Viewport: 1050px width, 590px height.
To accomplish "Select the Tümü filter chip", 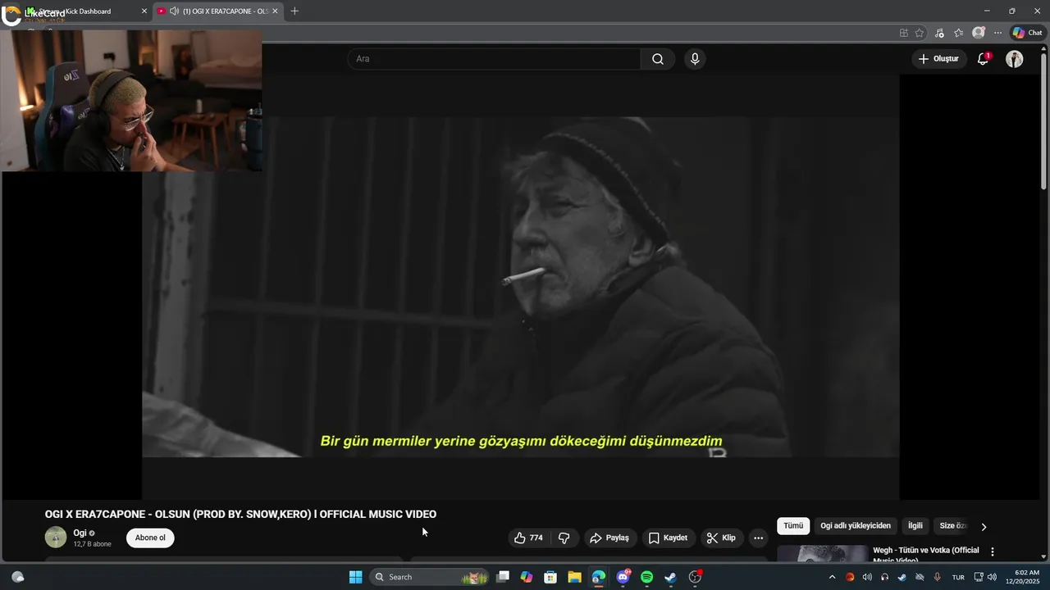I will (x=793, y=526).
